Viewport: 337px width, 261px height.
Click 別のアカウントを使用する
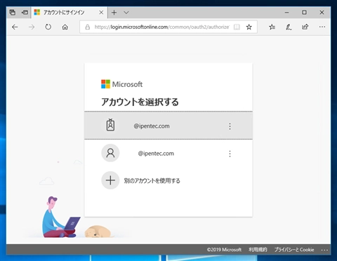[x=152, y=180]
